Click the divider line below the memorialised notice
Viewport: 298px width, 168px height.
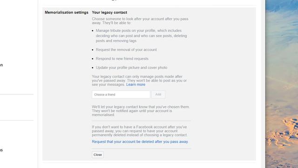click(x=142, y=121)
